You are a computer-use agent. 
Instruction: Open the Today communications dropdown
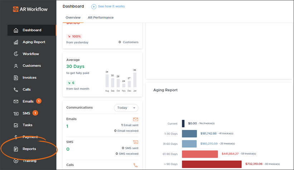126,108
